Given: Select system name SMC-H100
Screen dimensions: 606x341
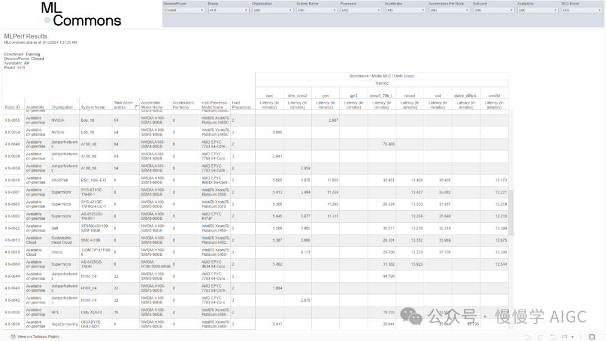Looking at the screenshot, I should (90, 240).
